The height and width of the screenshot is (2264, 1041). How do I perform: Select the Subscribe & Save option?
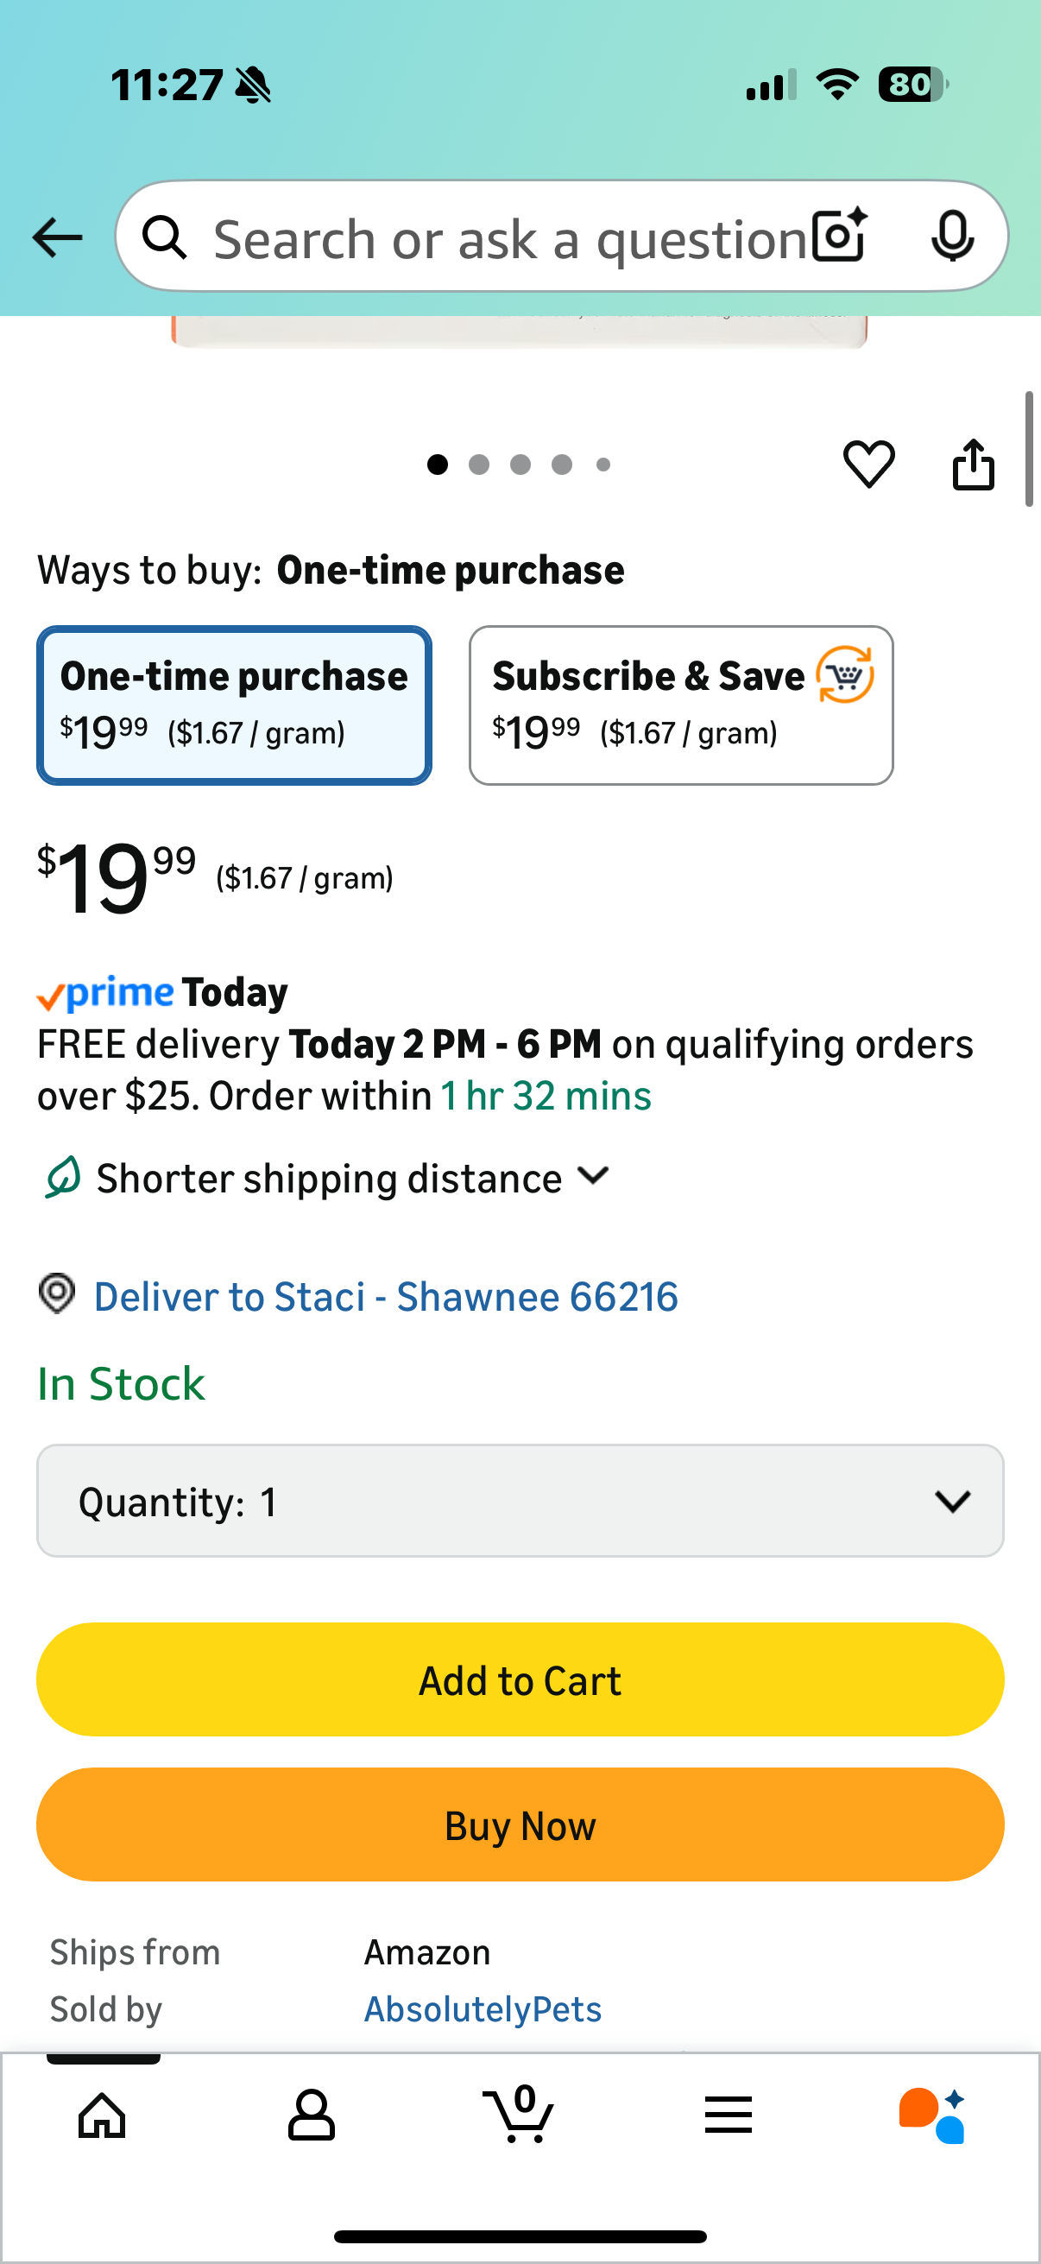(681, 705)
